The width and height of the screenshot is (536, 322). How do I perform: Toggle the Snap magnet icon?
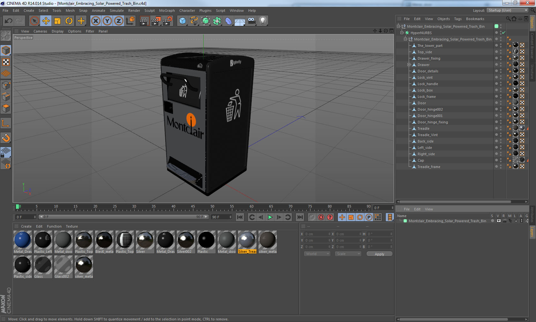point(6,138)
